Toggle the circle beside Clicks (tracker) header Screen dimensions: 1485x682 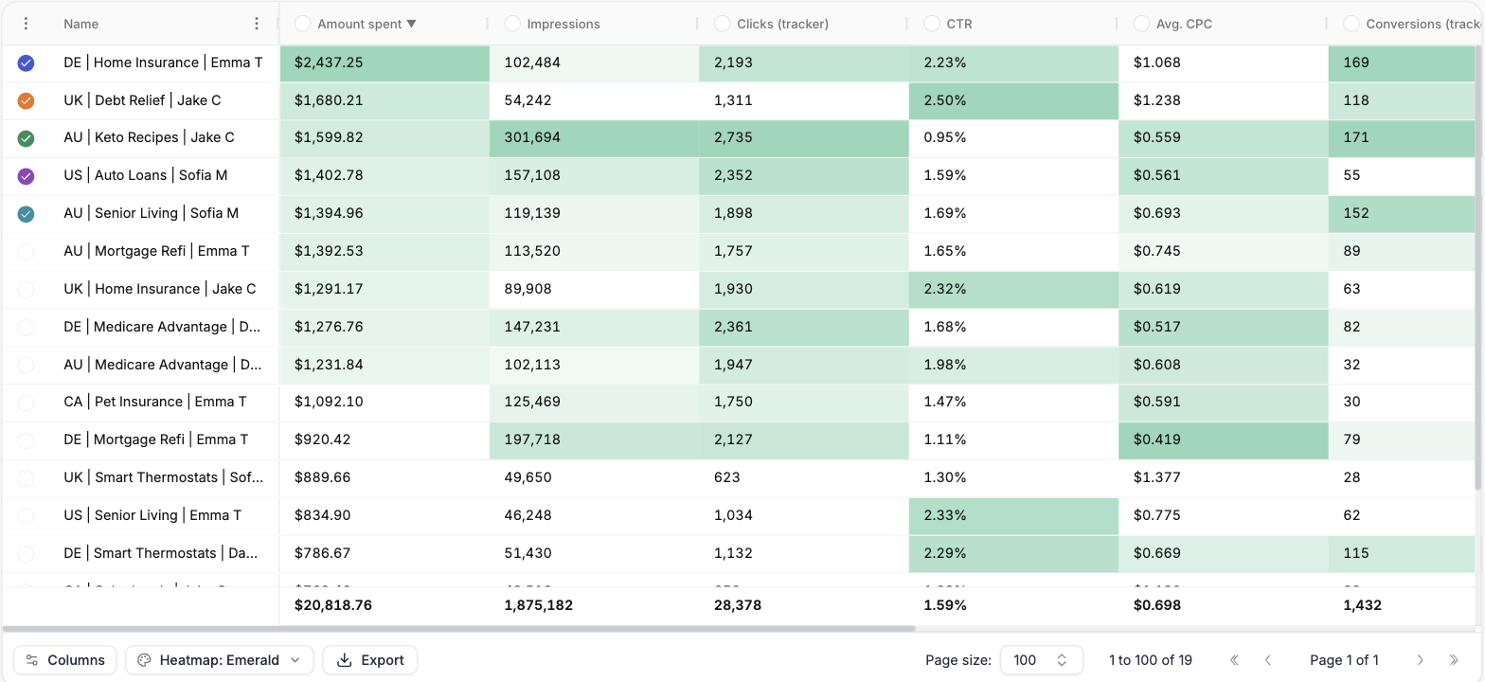tap(722, 24)
